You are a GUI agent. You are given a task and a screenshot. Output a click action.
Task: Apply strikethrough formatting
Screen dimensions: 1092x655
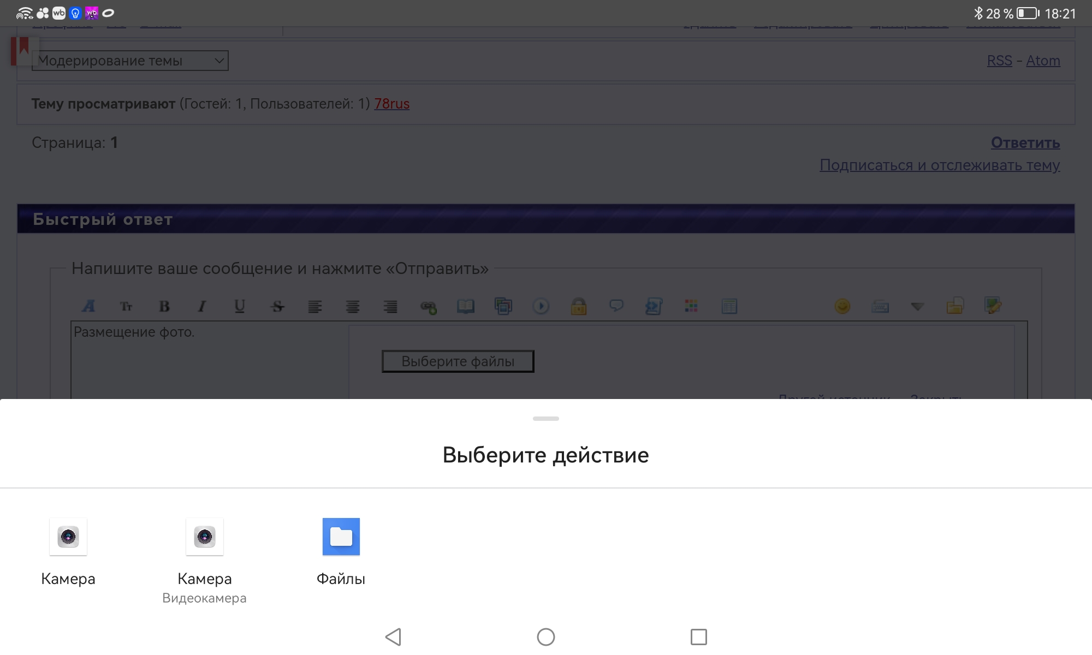coord(277,306)
